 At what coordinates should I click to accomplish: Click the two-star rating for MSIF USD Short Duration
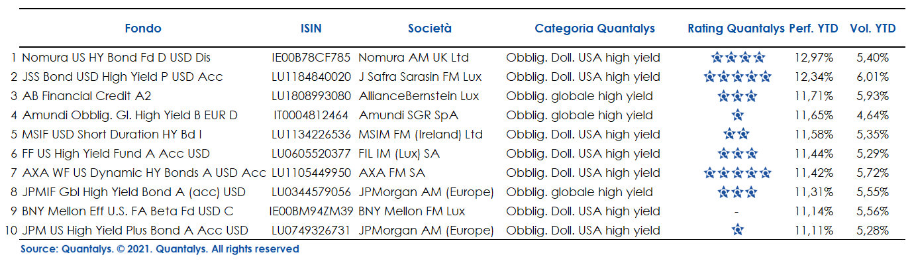pos(737,134)
